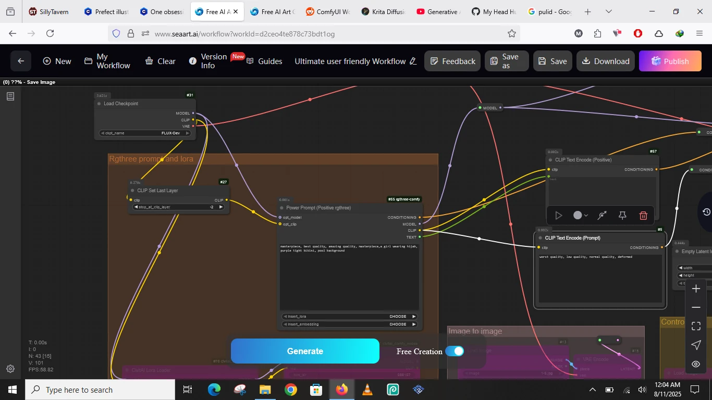Toggle canvas visibility with eye icon
The height and width of the screenshot is (400, 712).
pyautogui.click(x=696, y=364)
